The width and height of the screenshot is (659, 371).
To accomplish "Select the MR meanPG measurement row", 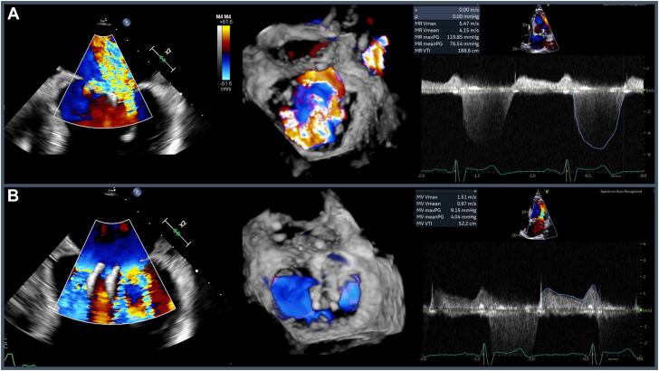I will point(446,43).
